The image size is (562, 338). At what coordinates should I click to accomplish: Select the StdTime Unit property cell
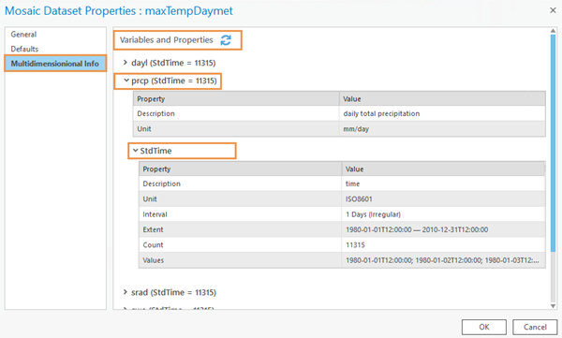click(x=241, y=198)
